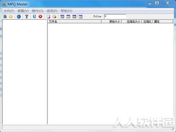Screen dimensions: 176x132
Task: Click the hammer tool icon
Action: [27, 16]
